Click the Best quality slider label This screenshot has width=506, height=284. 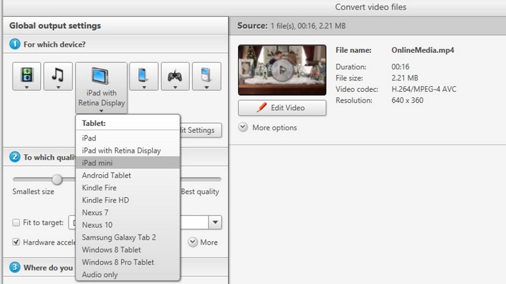tap(200, 192)
